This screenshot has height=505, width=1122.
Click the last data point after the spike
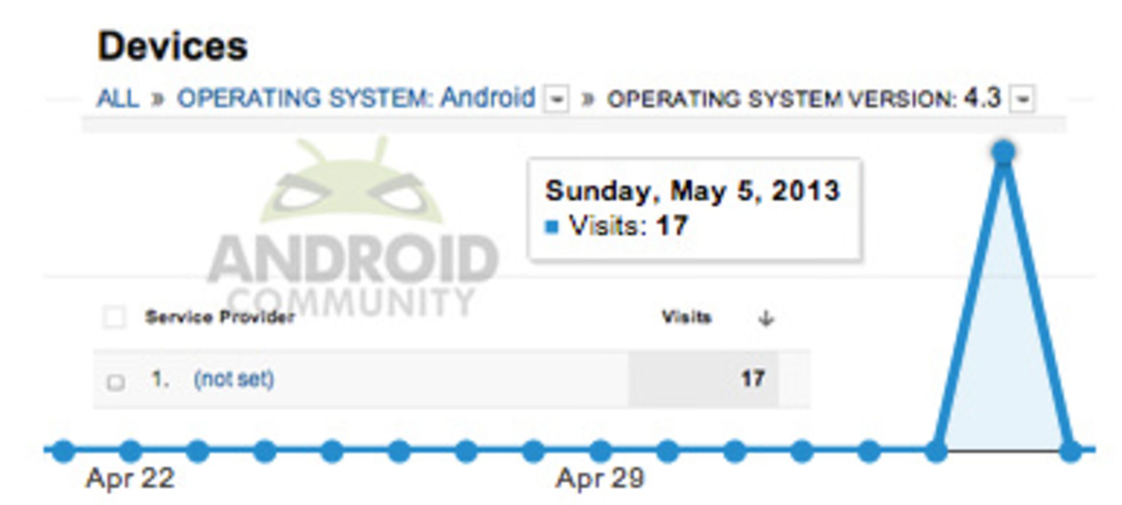click(x=1071, y=451)
